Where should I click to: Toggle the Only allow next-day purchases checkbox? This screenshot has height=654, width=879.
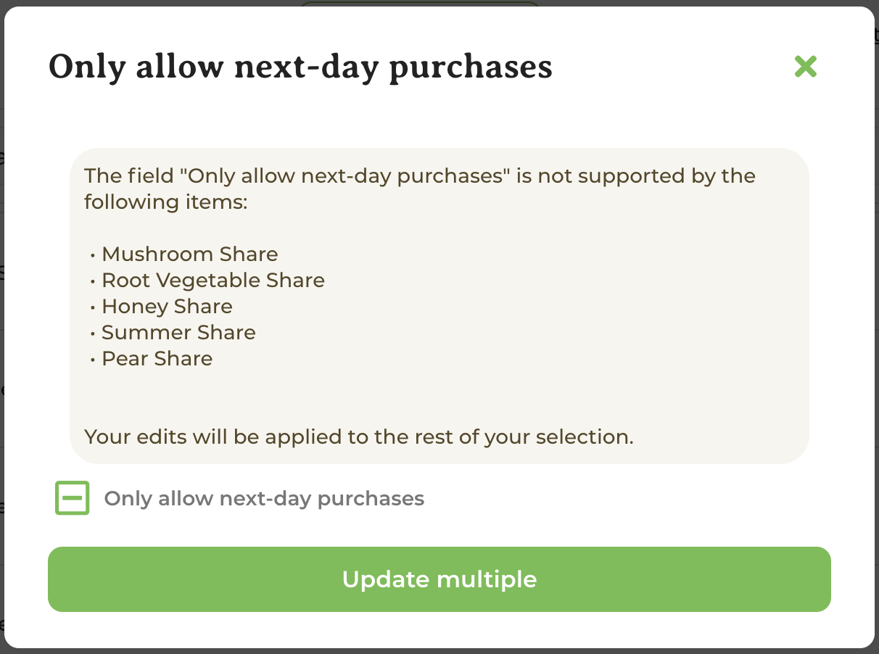[x=72, y=498]
